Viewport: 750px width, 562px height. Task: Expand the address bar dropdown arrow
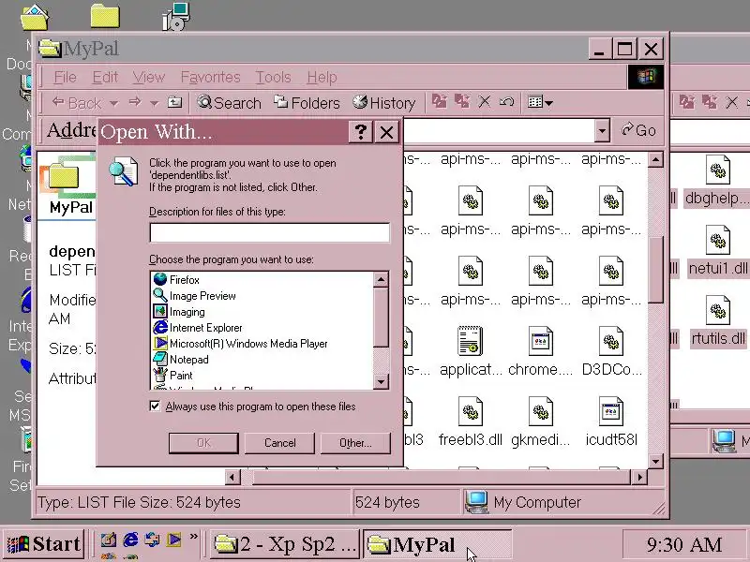click(x=602, y=130)
